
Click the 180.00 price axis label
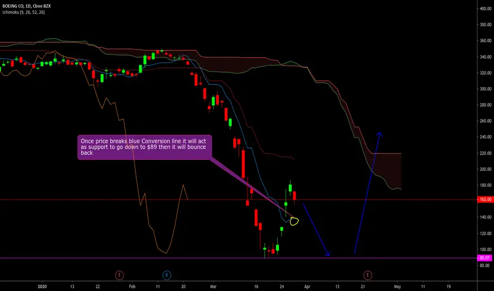pos(486,185)
